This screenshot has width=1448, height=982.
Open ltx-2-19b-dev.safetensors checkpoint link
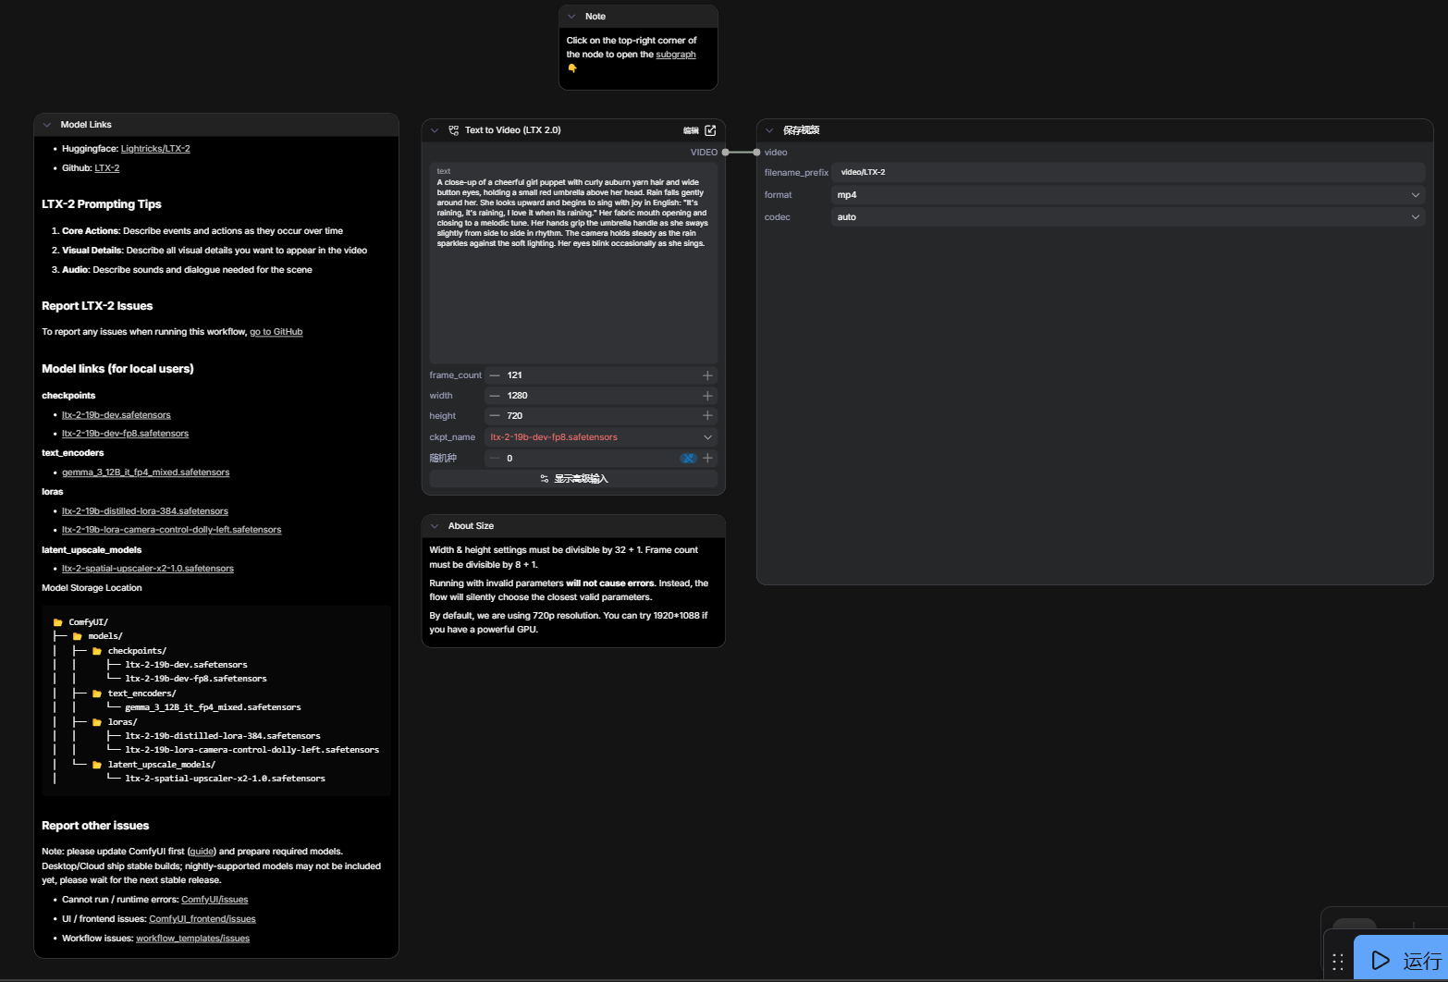tap(117, 415)
